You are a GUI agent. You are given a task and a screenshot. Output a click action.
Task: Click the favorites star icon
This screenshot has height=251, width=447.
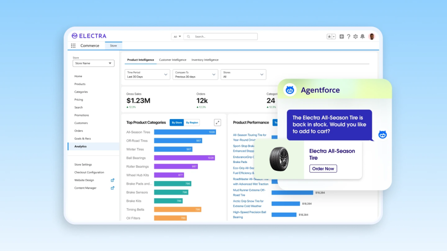point(329,37)
